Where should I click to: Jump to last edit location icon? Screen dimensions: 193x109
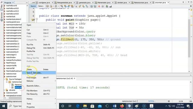click(x=47, y=6)
